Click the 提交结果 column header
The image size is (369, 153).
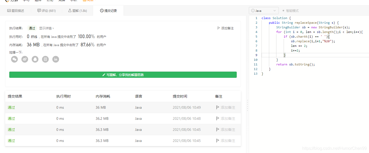[x=15, y=96]
